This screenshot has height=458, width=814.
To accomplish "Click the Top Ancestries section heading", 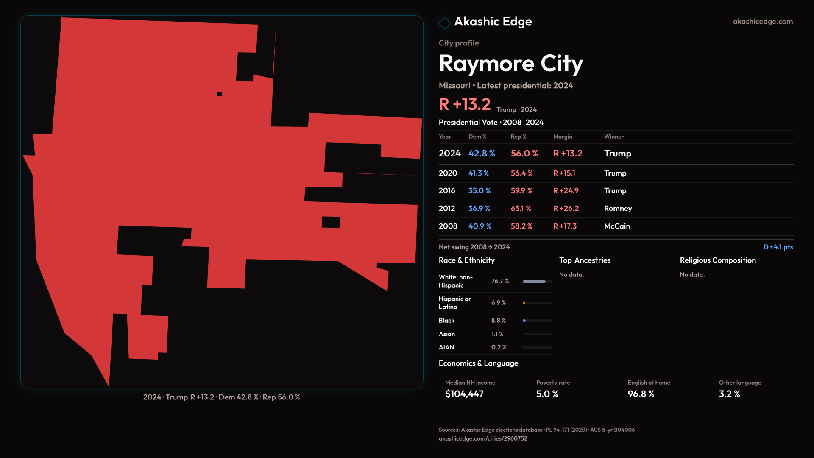I will pos(585,260).
